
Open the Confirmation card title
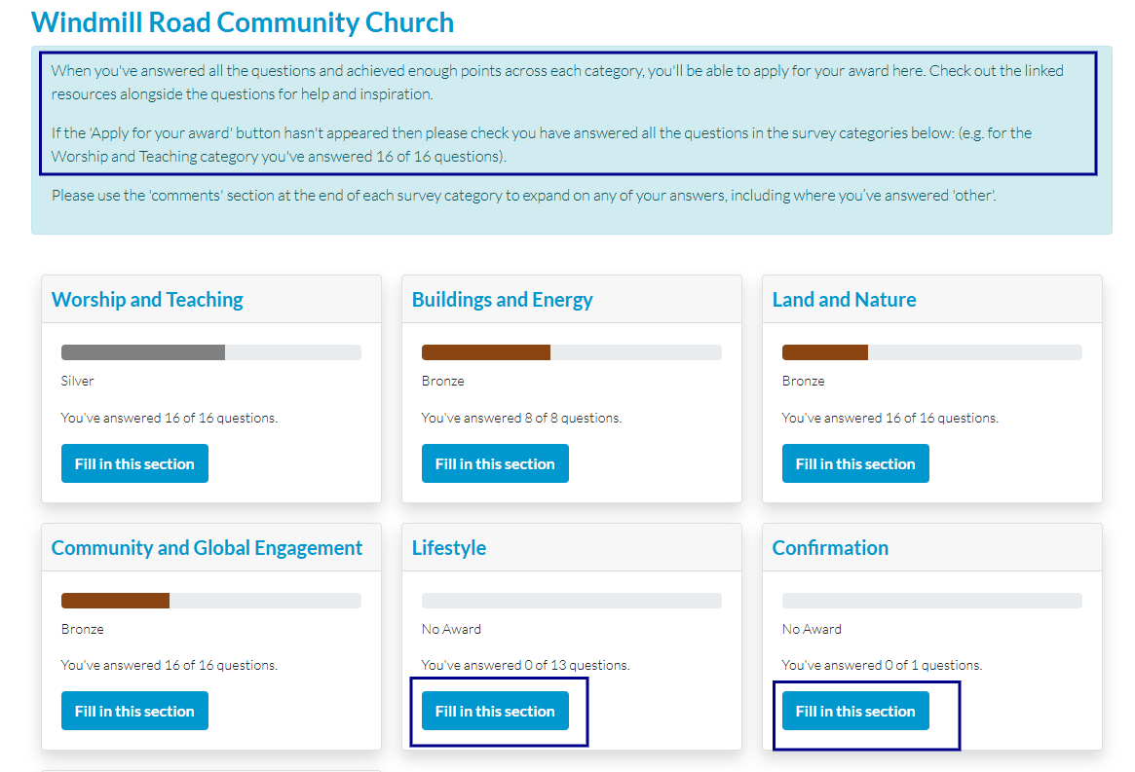tap(830, 548)
